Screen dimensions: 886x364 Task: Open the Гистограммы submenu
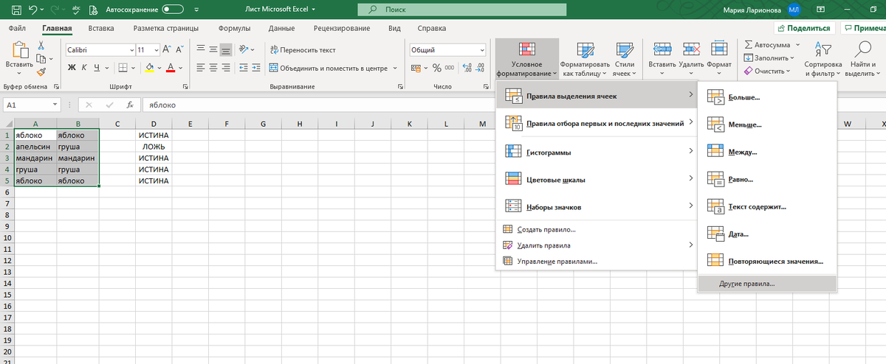click(x=597, y=152)
